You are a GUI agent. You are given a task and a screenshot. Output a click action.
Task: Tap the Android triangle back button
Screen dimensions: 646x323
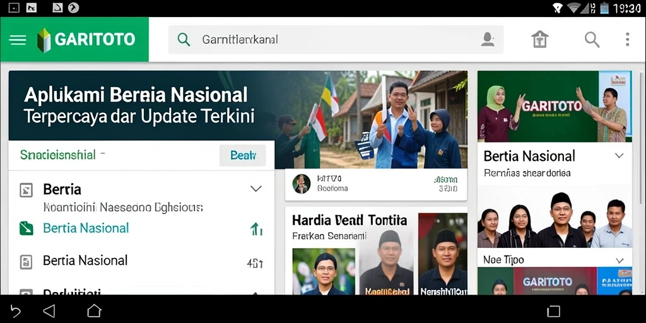click(49, 310)
